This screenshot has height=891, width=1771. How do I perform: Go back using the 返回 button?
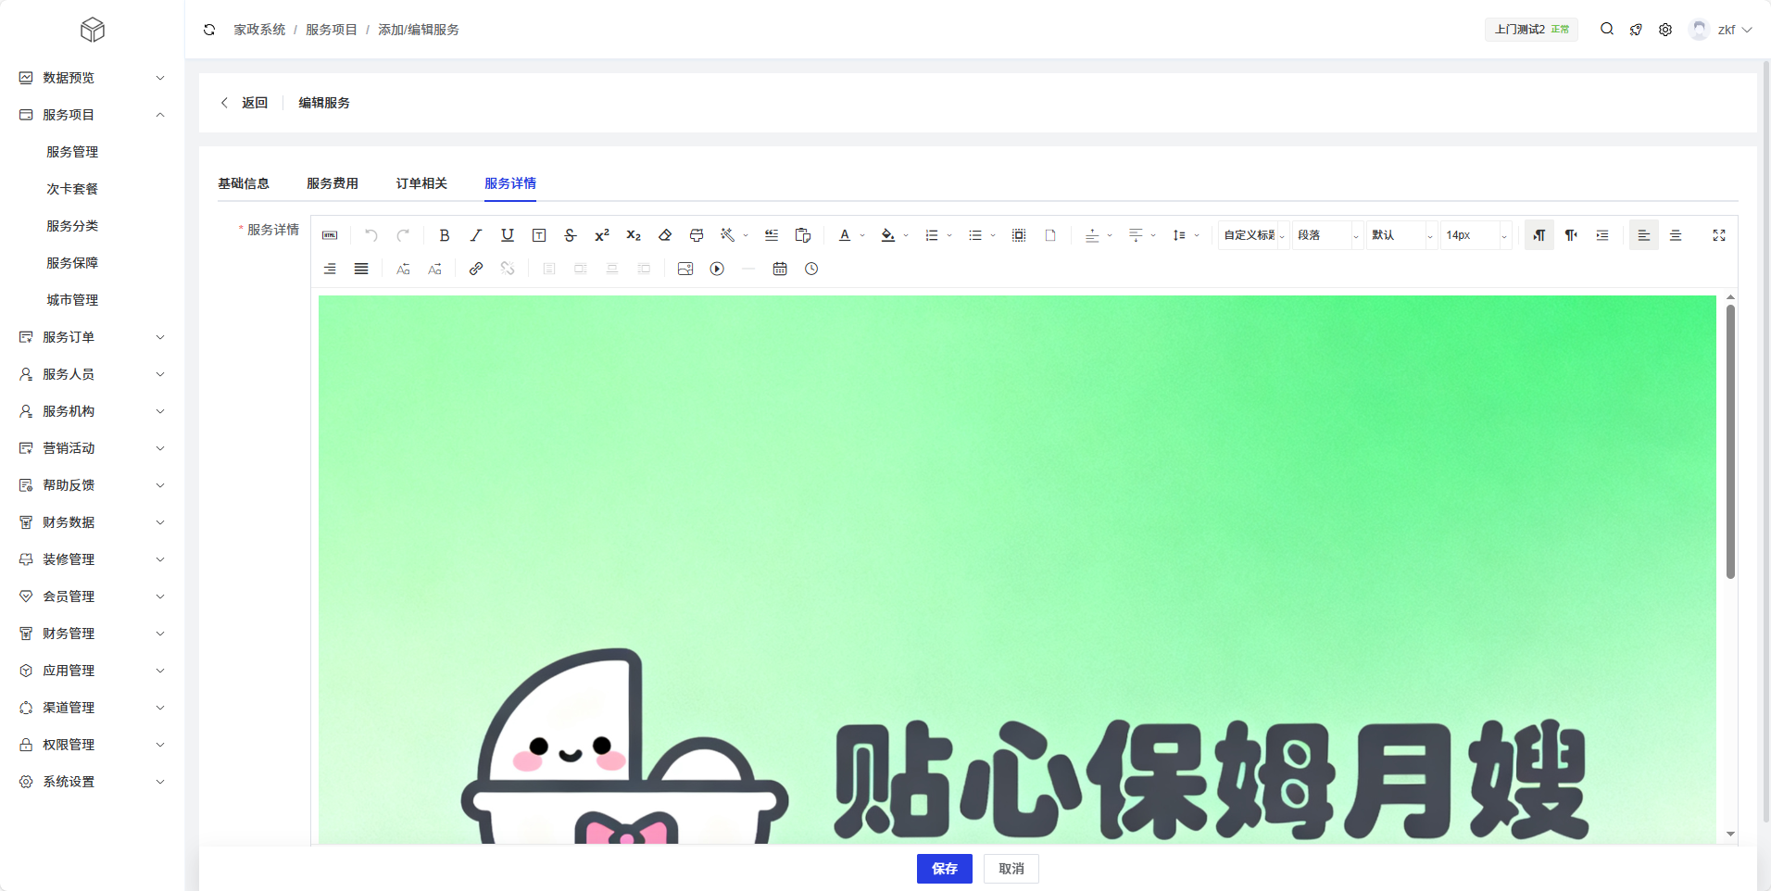click(x=245, y=103)
